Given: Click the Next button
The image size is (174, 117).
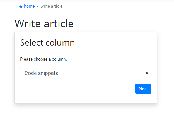Looking at the screenshot, I should (143, 89).
